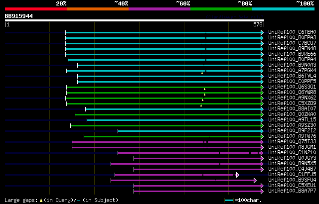The height and width of the screenshot is (204, 319).
Task: Open the UniRef100_B9RE66 hit label
Action: 292,54
